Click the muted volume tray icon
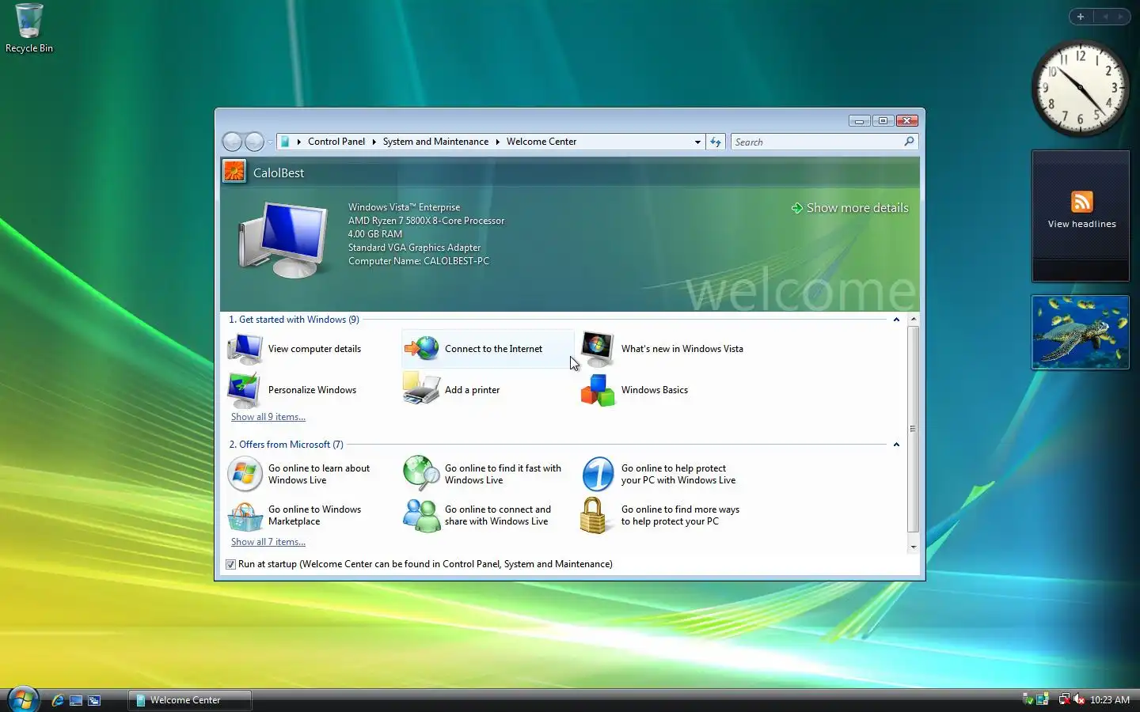The height and width of the screenshot is (712, 1140). point(1079,699)
